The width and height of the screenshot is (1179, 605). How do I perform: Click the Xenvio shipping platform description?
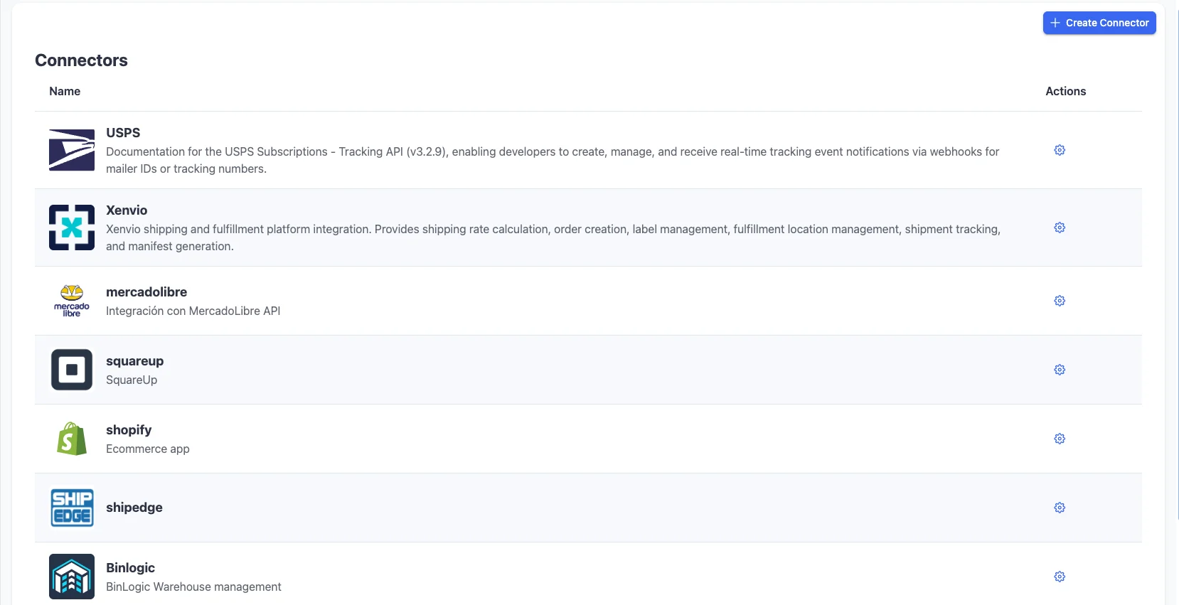point(553,237)
